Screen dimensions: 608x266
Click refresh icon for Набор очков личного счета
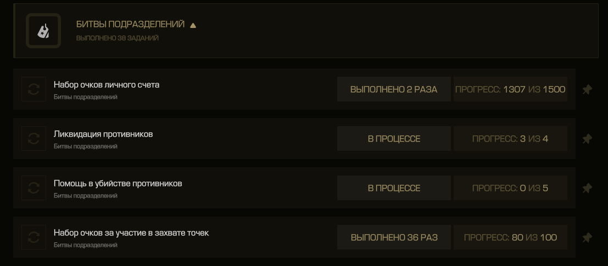(34, 89)
